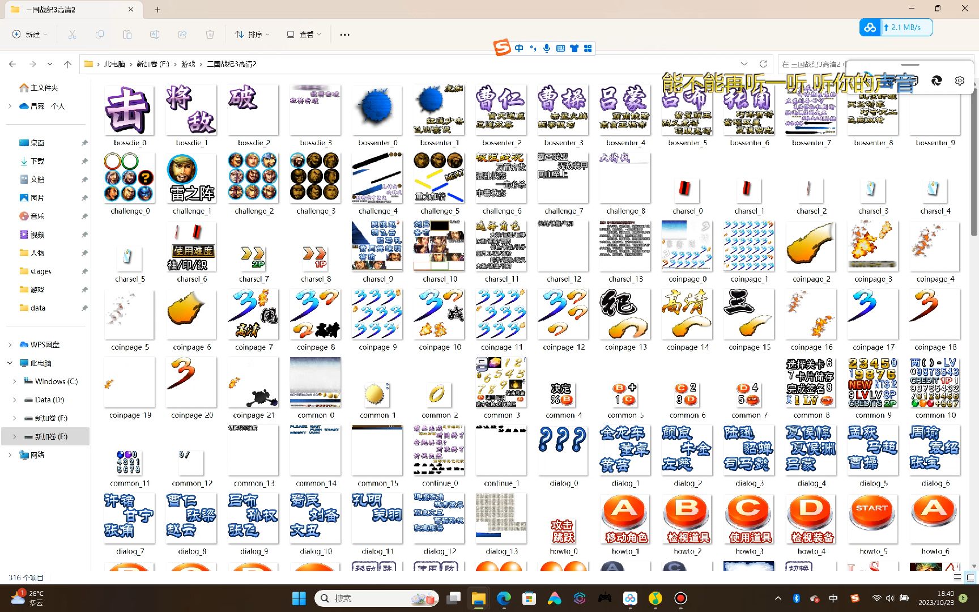Select the dialog_0 question marks thumbnail

(563, 450)
